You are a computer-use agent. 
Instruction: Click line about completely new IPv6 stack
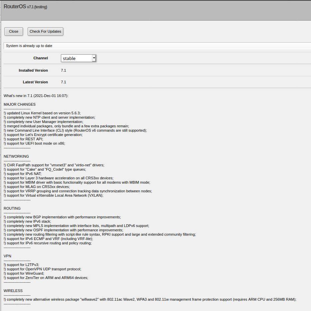tap(27, 221)
